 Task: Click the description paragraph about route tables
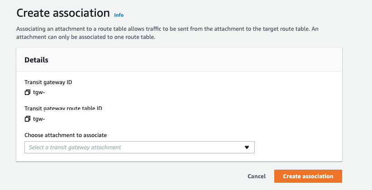click(167, 33)
